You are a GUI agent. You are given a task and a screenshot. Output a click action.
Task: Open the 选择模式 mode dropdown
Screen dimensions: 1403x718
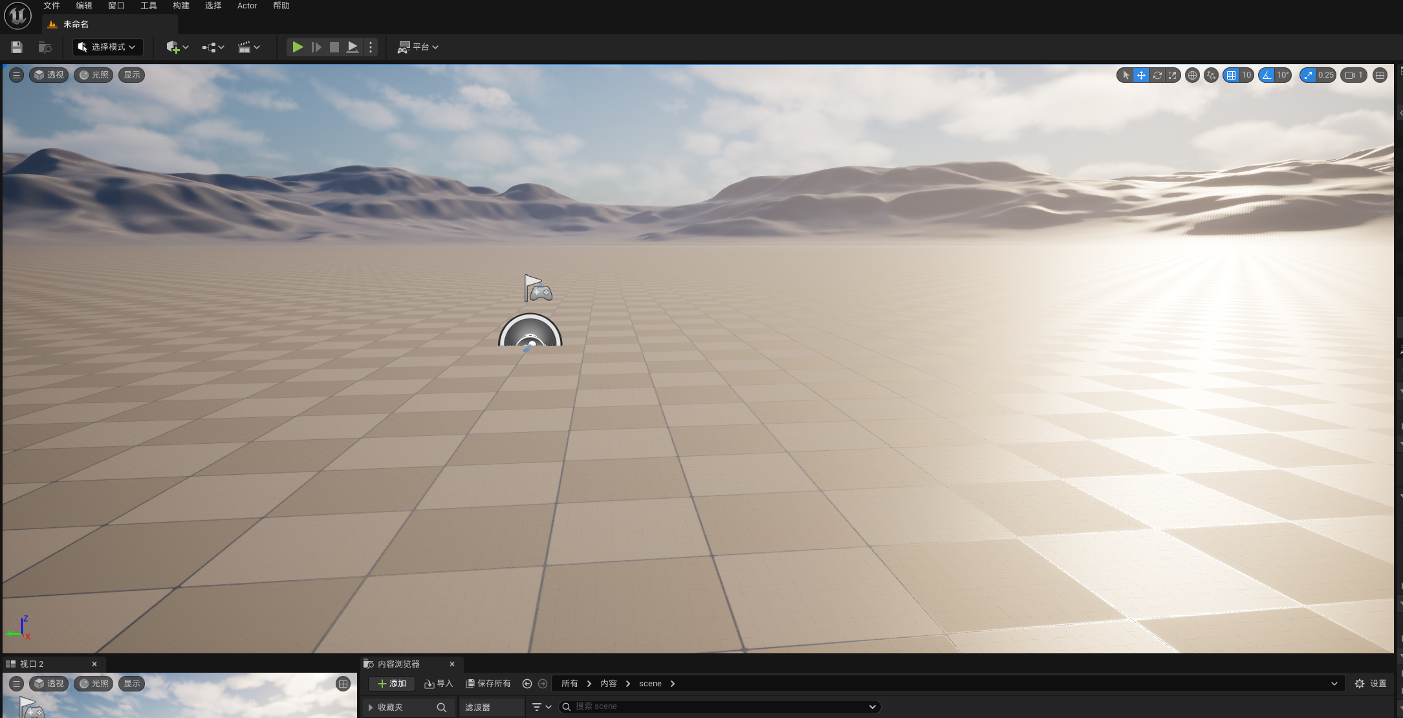click(107, 47)
